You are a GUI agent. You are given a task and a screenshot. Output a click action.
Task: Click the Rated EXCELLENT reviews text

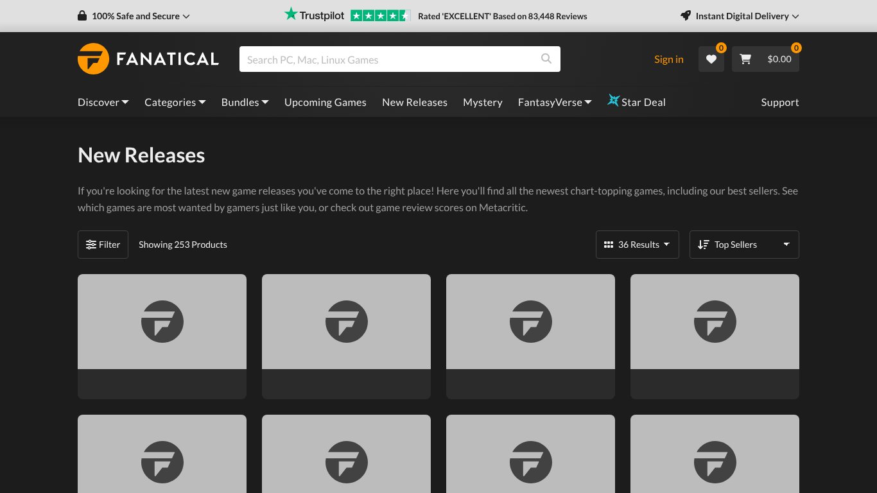click(x=503, y=16)
